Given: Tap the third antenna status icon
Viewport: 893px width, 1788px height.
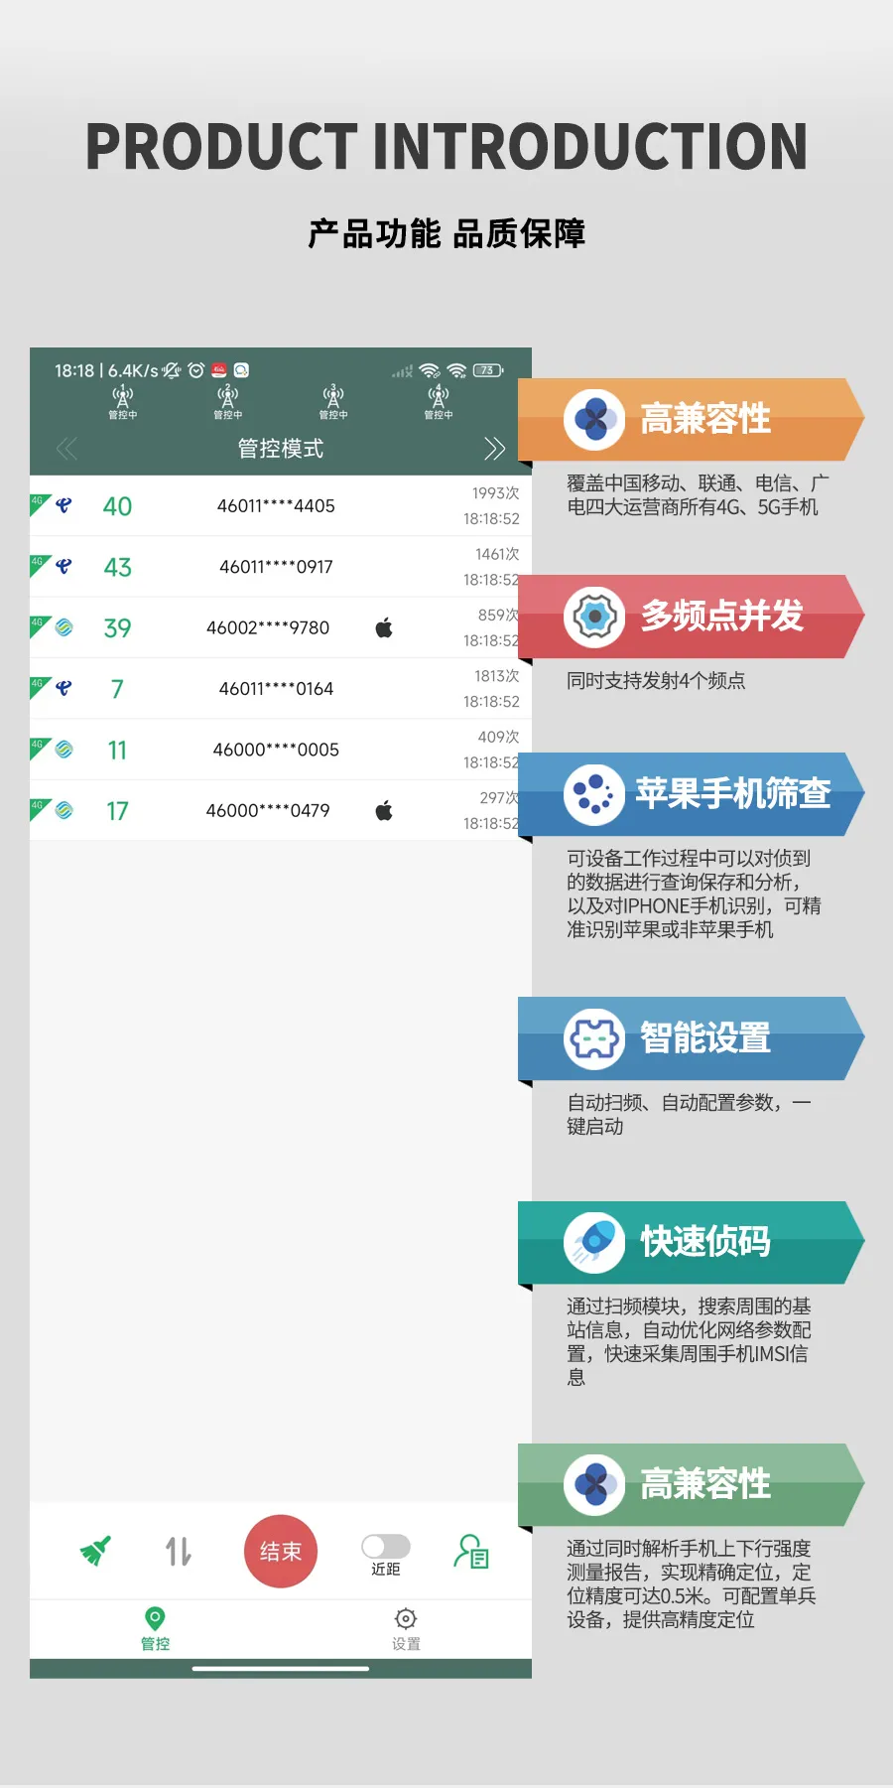Looking at the screenshot, I should pyautogui.click(x=333, y=401).
